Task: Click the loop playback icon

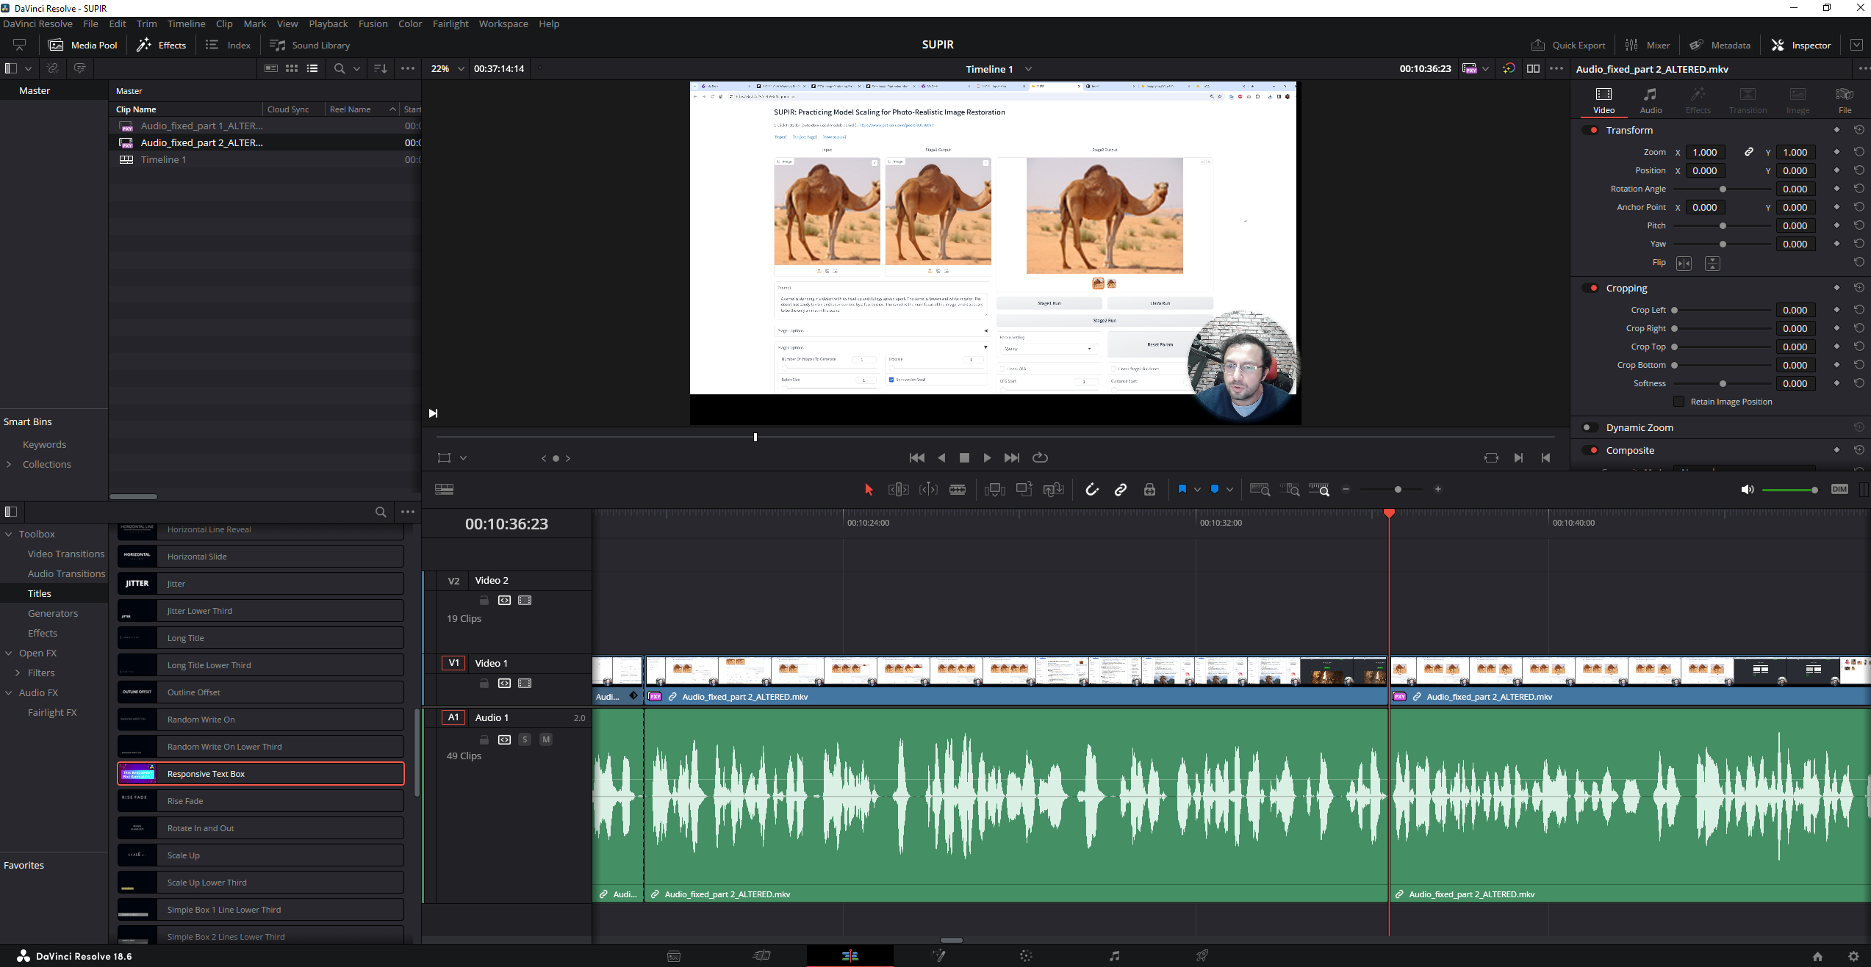Action: pyautogui.click(x=1040, y=457)
